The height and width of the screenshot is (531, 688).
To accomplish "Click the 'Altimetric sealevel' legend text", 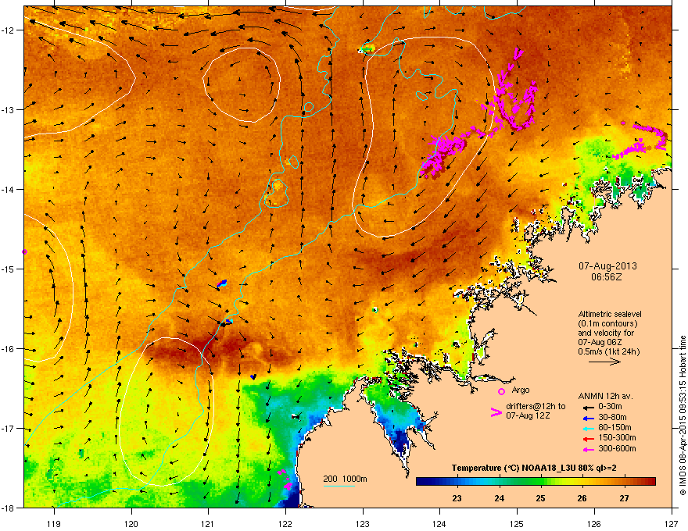I will pyautogui.click(x=610, y=314).
